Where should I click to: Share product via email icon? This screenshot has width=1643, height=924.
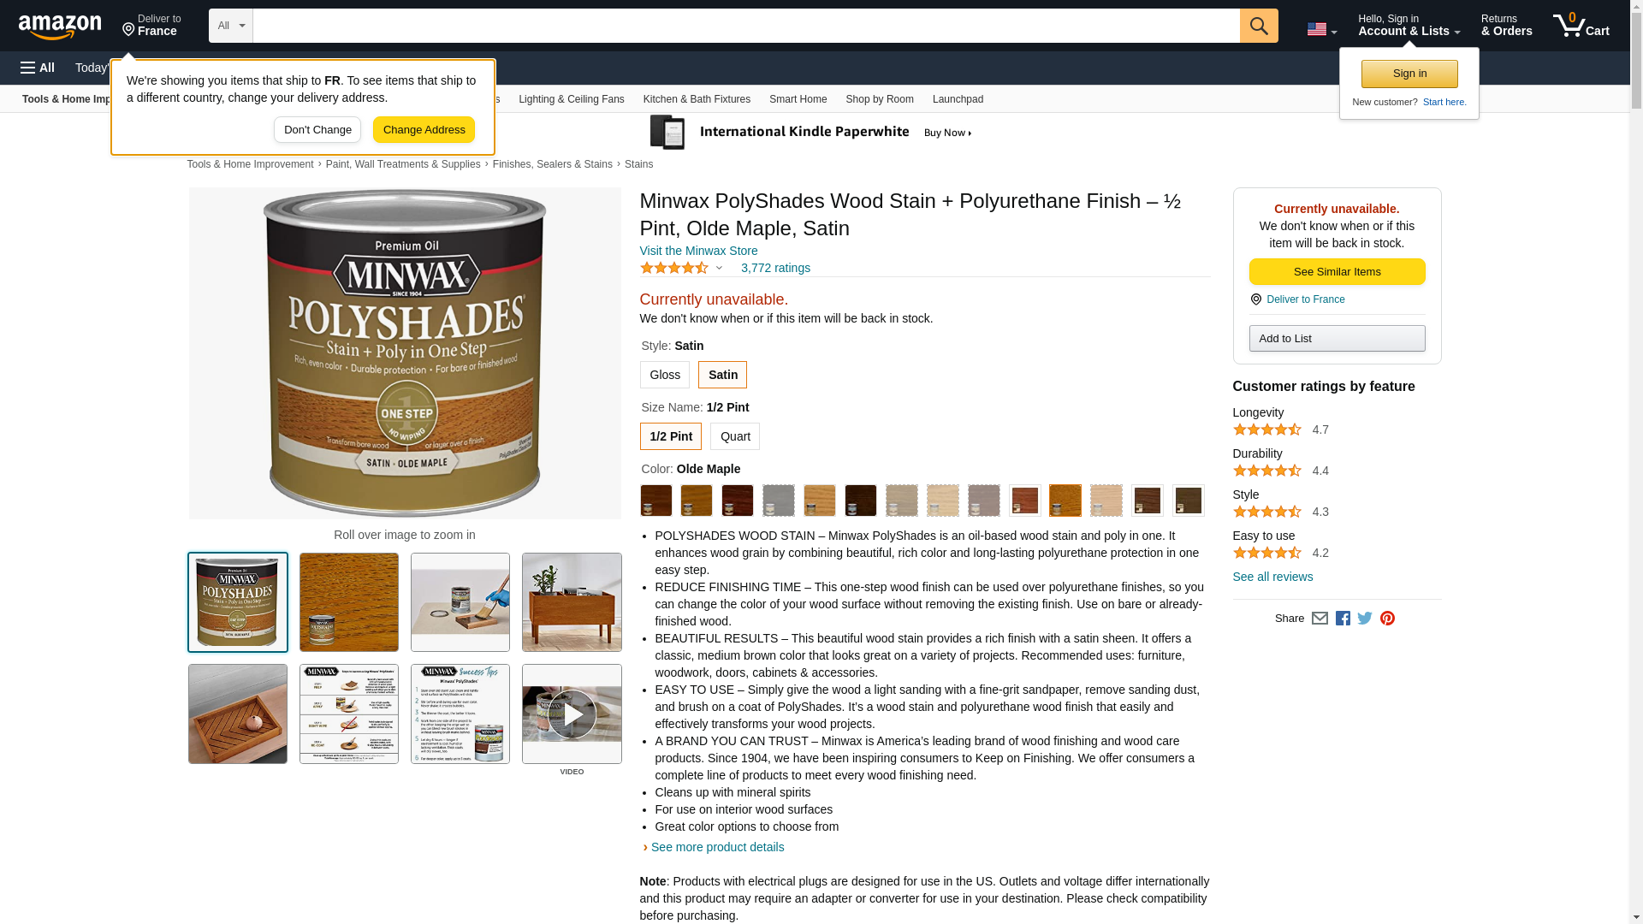[x=1319, y=619]
